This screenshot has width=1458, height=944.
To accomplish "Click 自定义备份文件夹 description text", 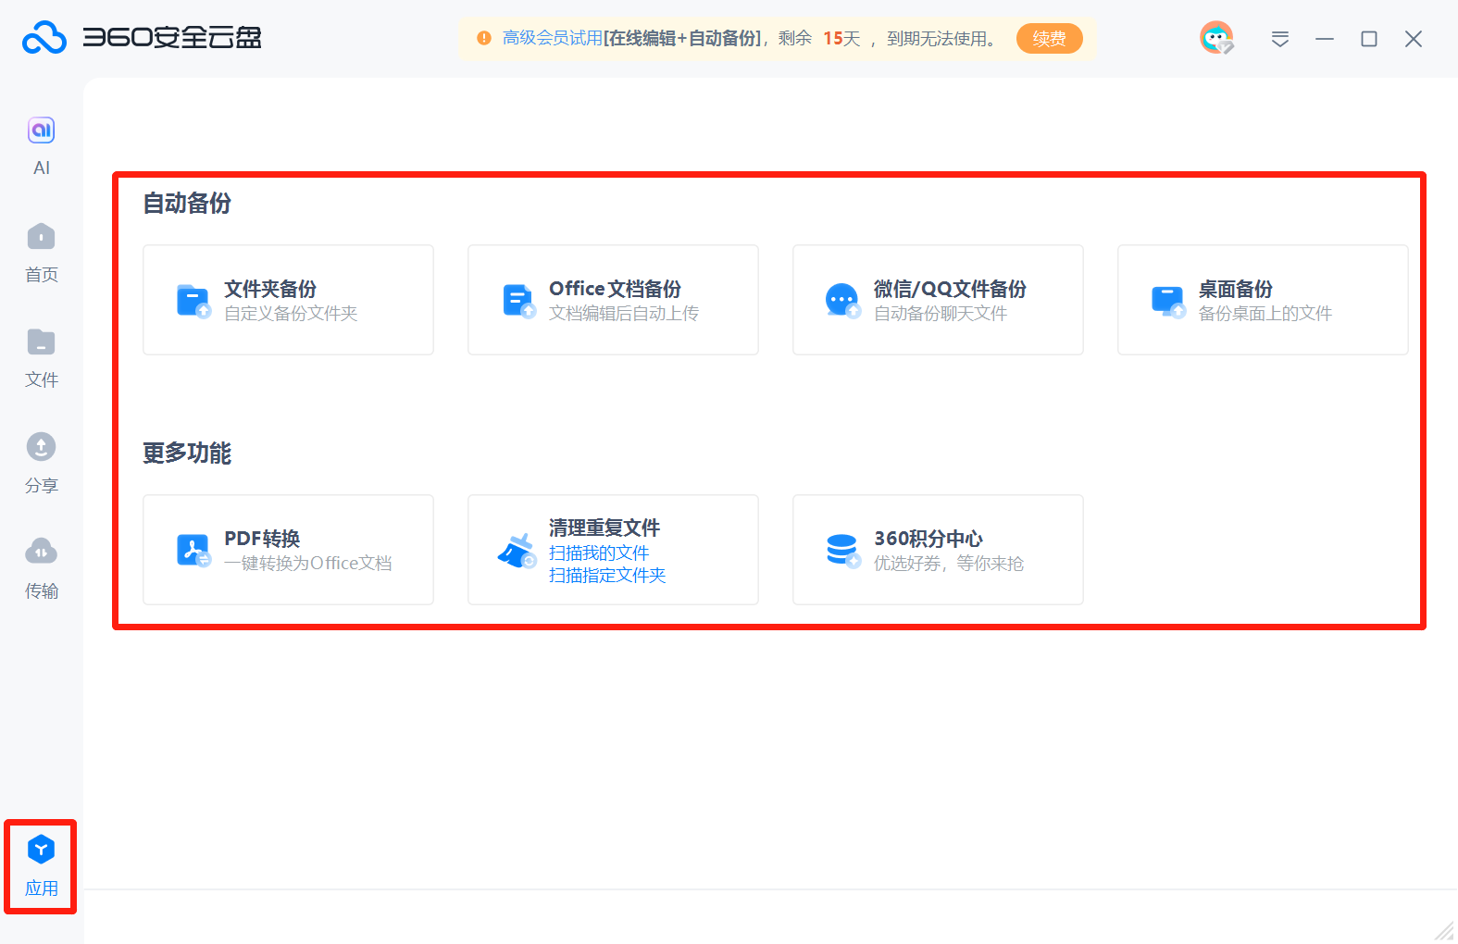I will [291, 314].
